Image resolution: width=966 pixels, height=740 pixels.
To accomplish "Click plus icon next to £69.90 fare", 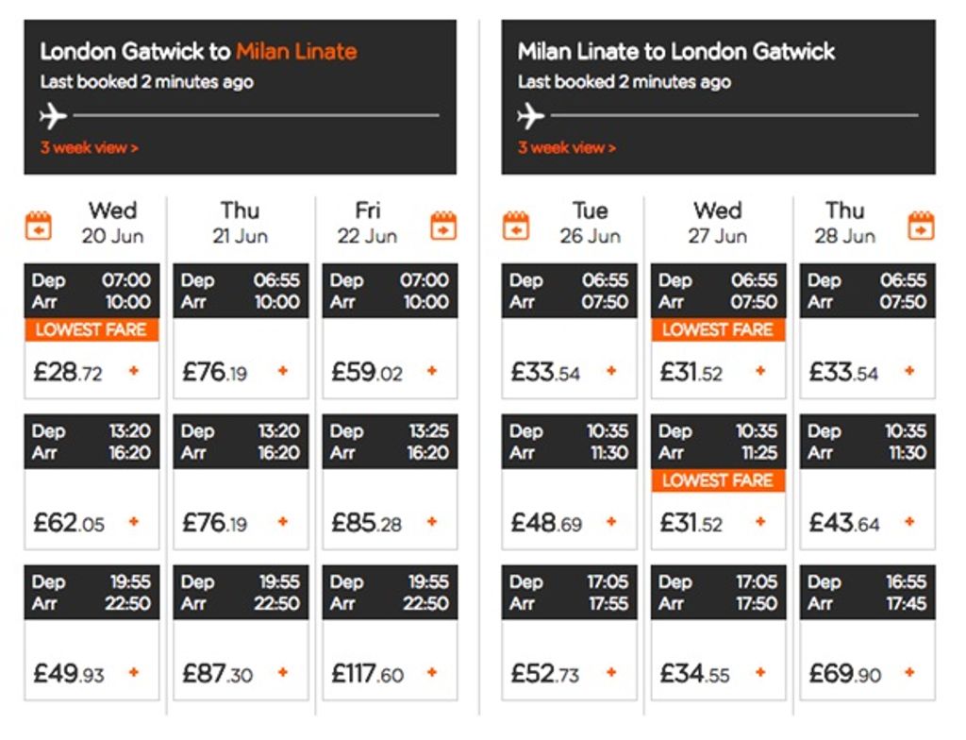I will tap(909, 672).
